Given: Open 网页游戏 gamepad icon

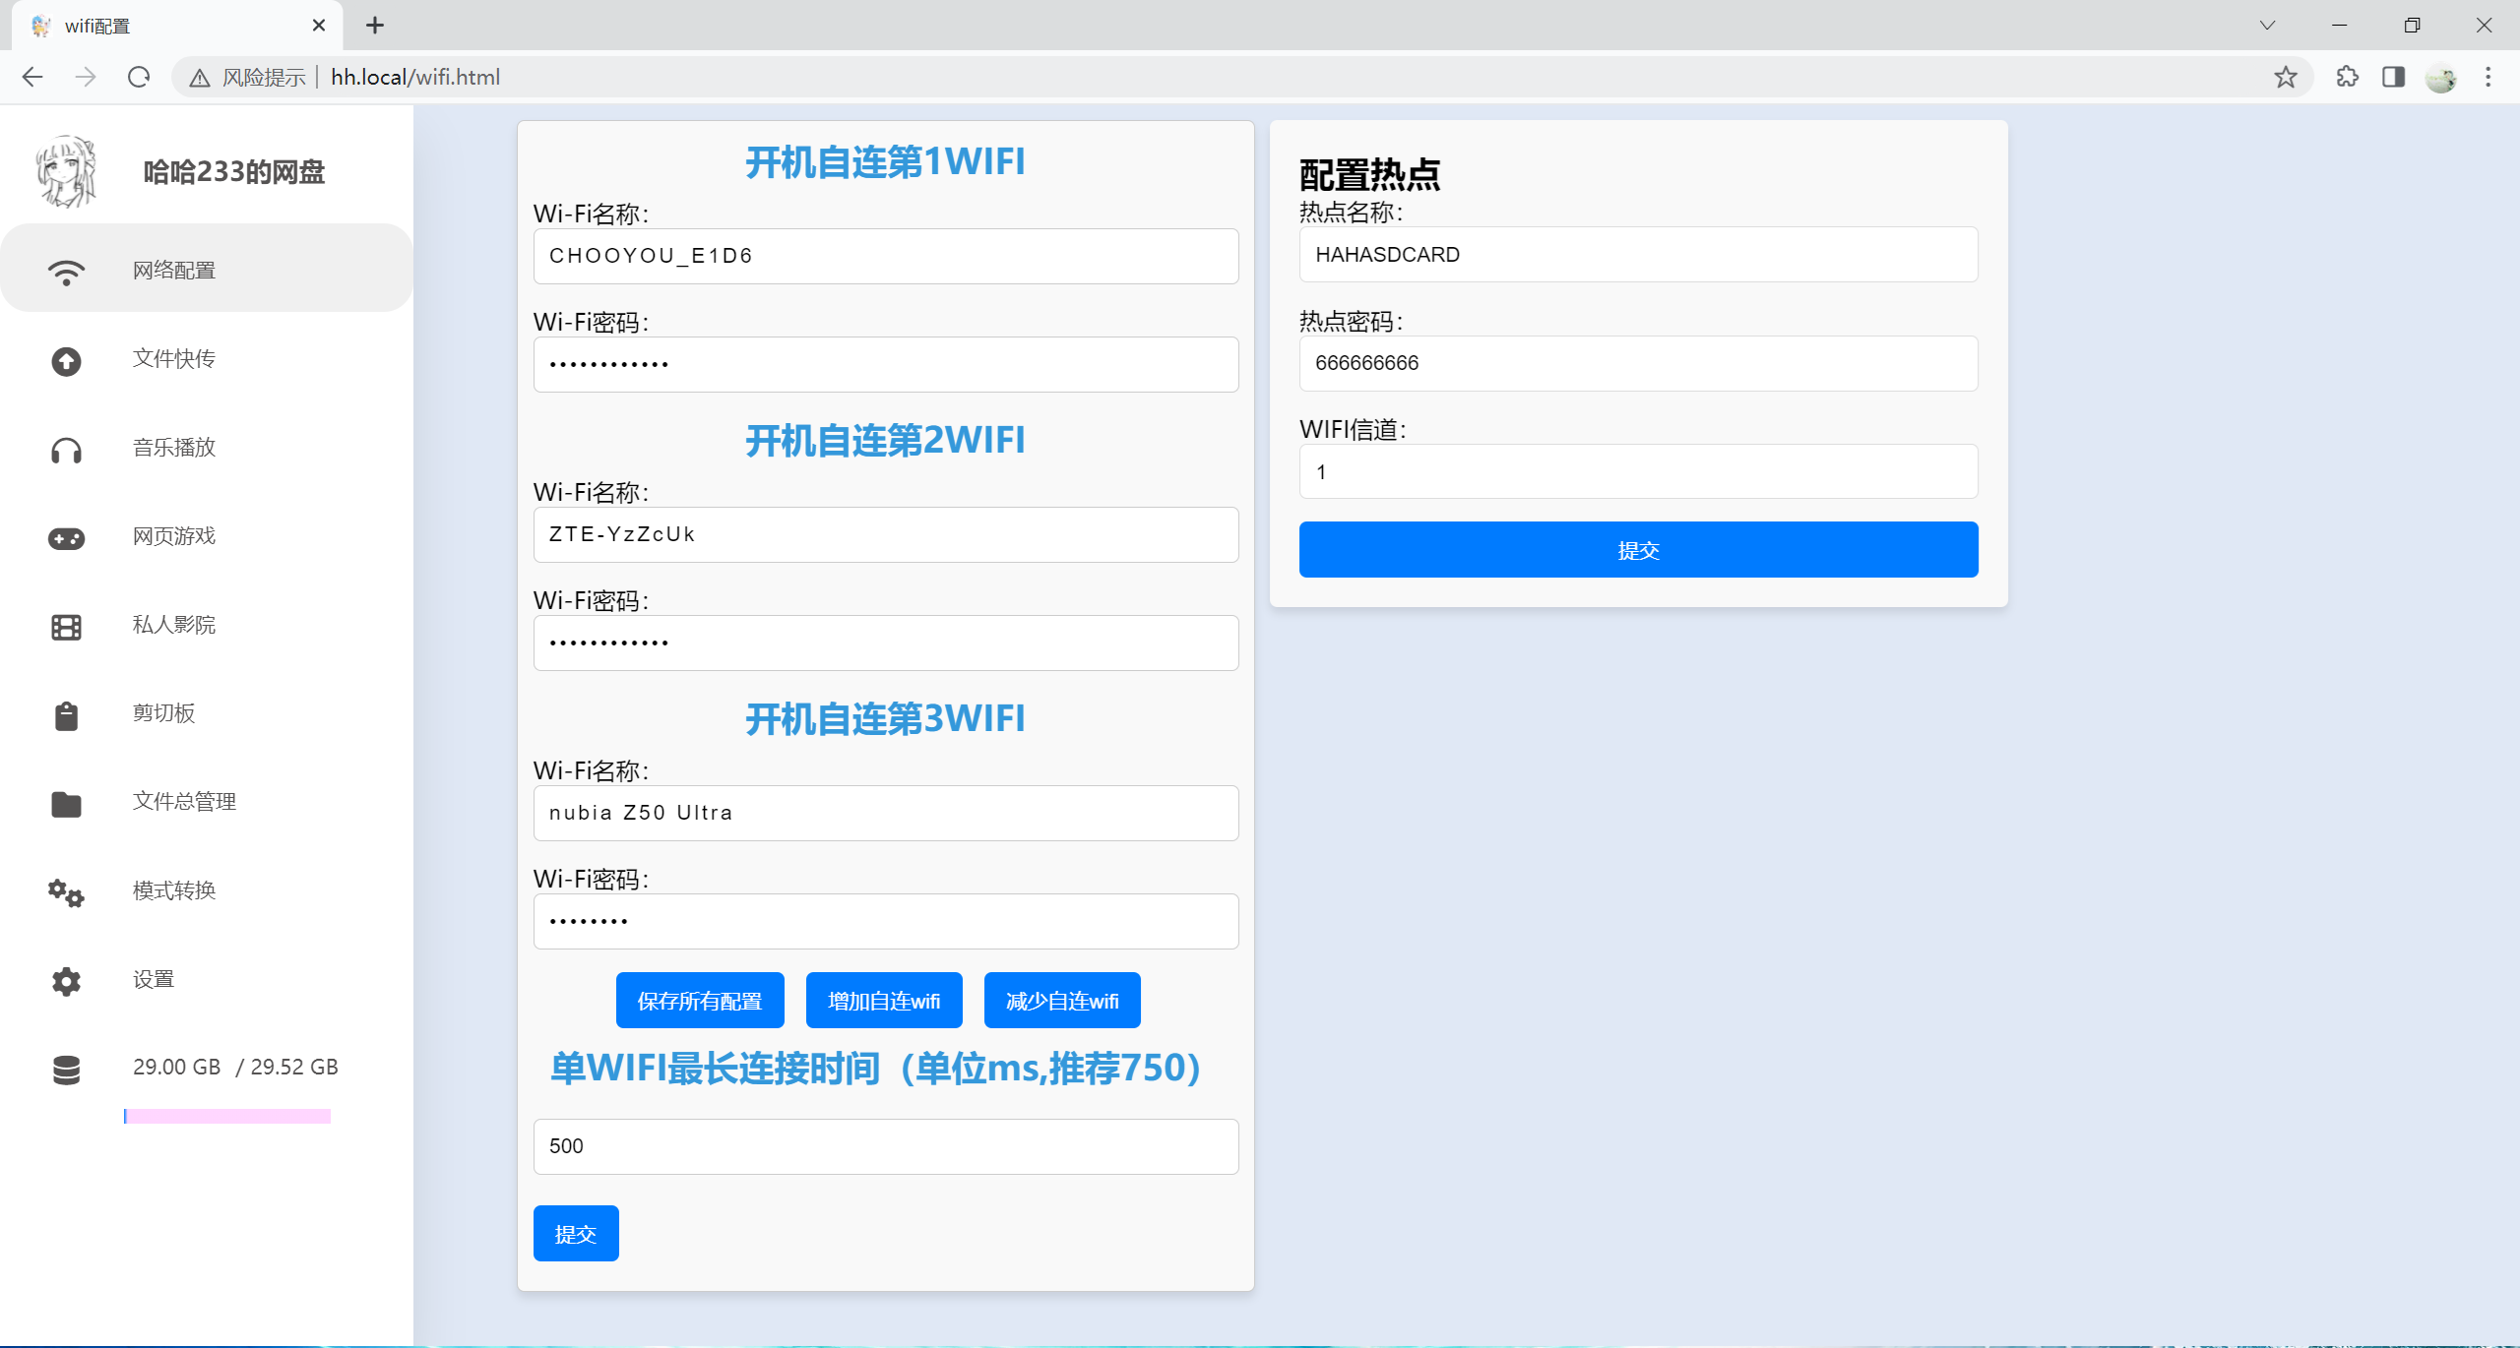Looking at the screenshot, I should point(66,538).
